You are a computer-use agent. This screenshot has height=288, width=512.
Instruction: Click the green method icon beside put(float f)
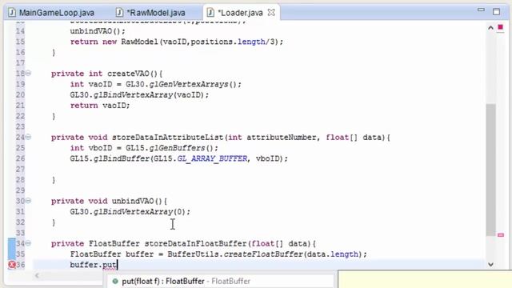(115, 281)
